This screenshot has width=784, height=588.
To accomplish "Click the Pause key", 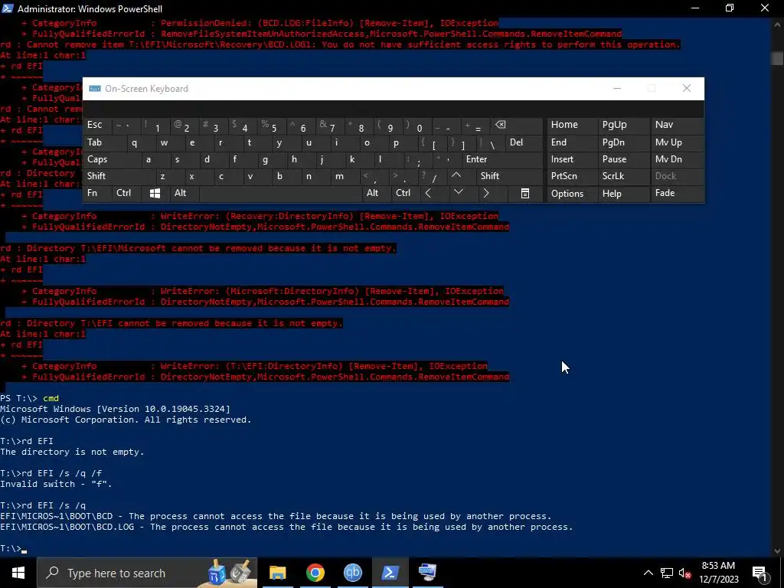I will pos(623,159).
